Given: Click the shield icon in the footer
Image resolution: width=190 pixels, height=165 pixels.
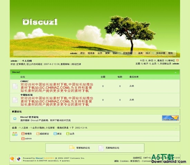Looking at the screenshot, I should [19, 159].
